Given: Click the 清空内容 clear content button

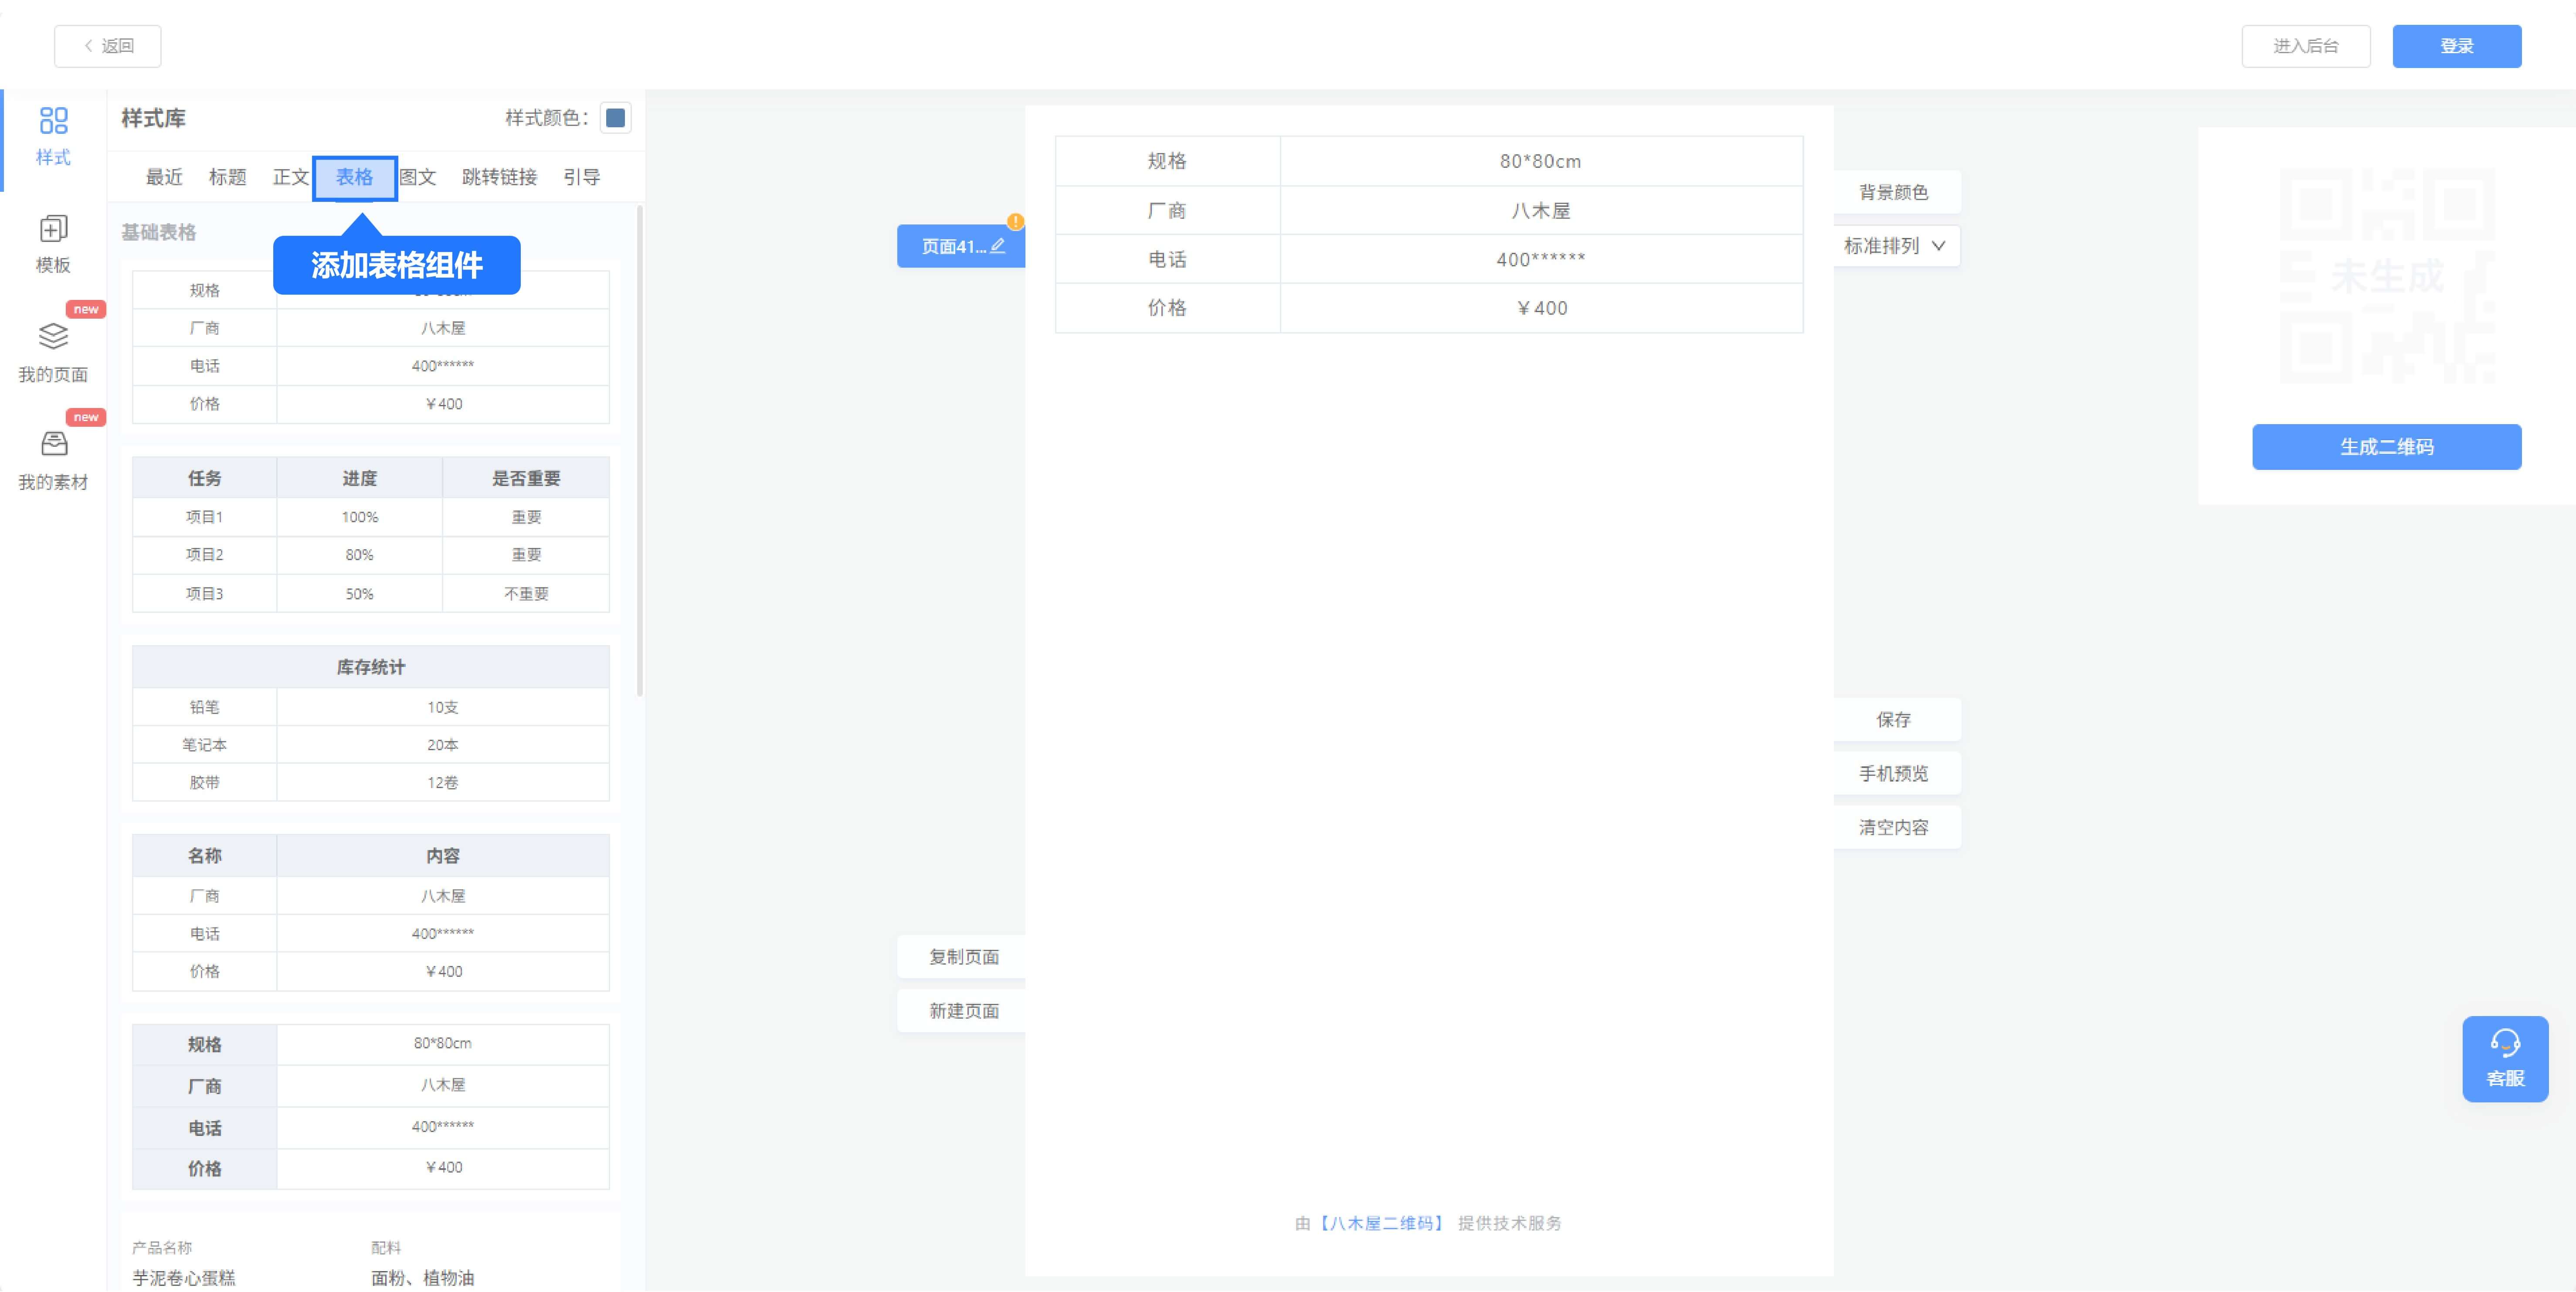Looking at the screenshot, I should click(1893, 827).
